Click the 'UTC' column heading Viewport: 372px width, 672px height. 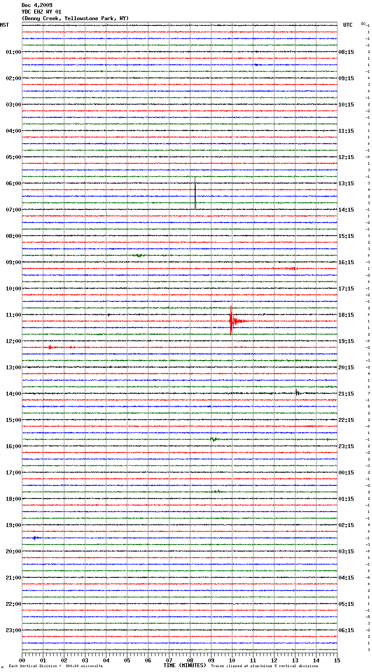point(348,25)
